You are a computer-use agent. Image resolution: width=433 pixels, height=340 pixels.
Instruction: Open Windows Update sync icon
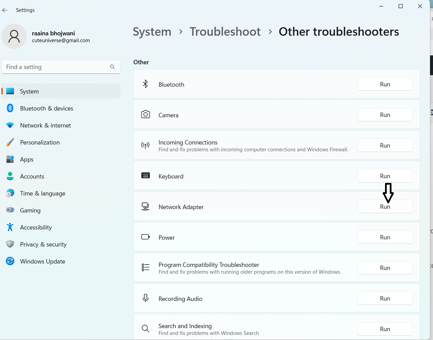click(x=10, y=261)
